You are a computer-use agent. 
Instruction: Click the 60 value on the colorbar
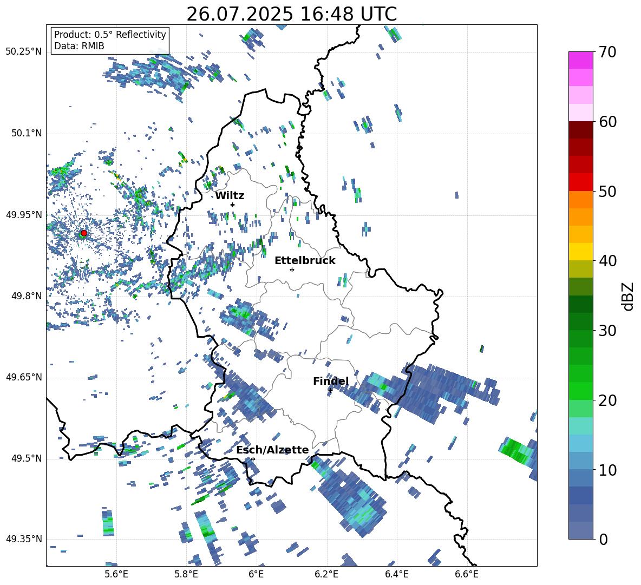click(607, 122)
